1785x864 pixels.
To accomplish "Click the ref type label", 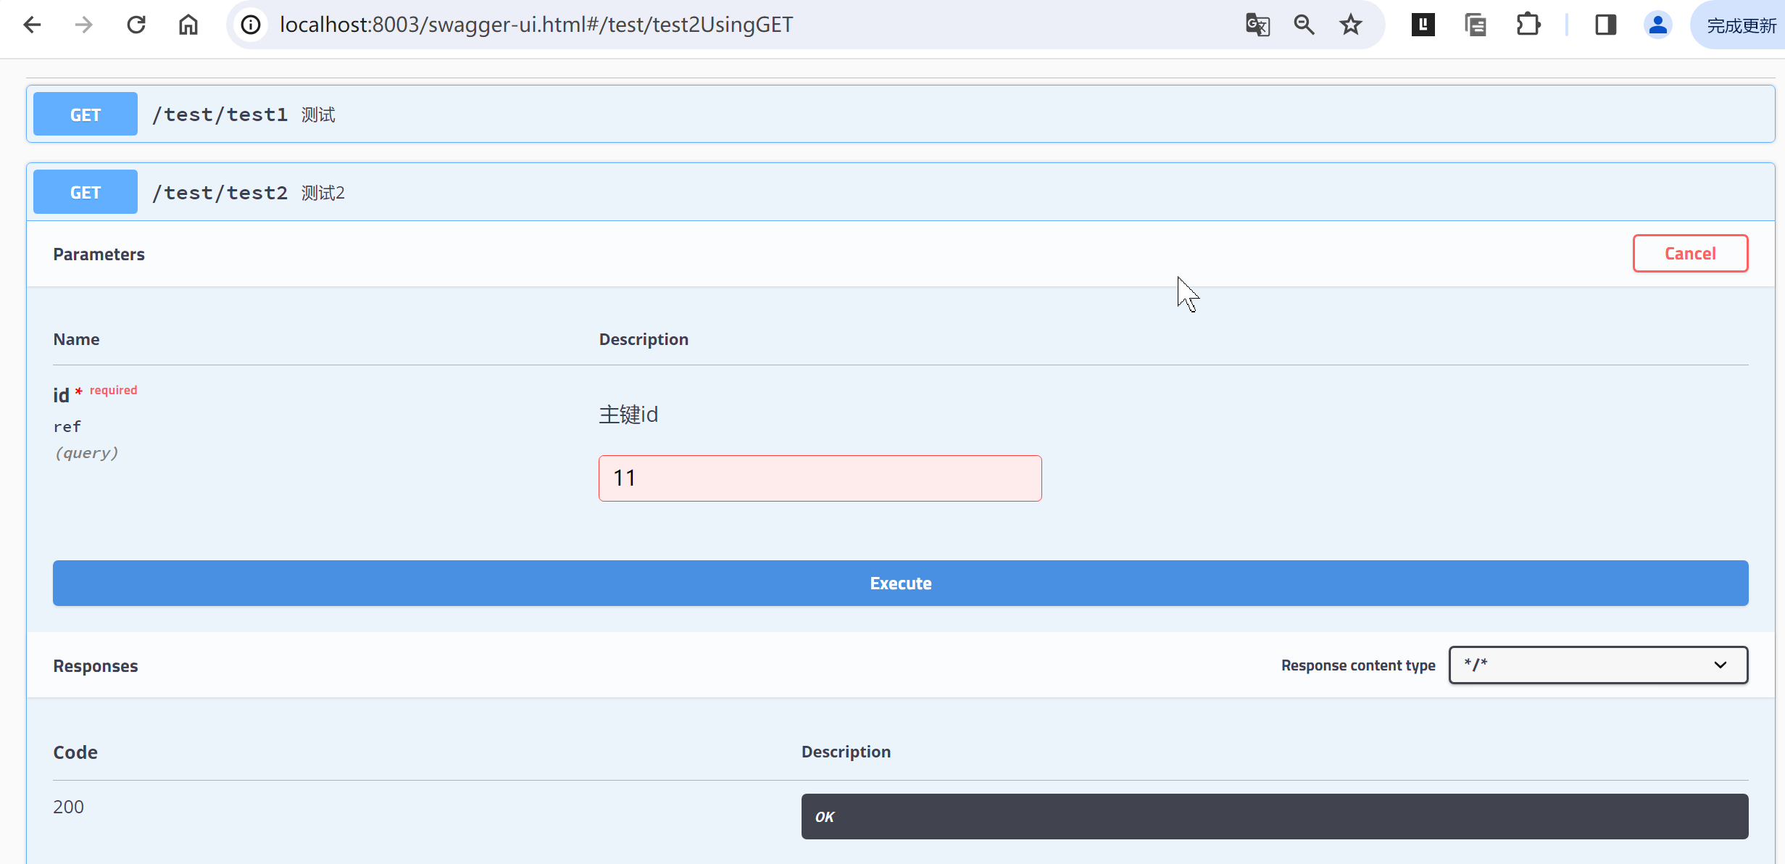I will 67,427.
